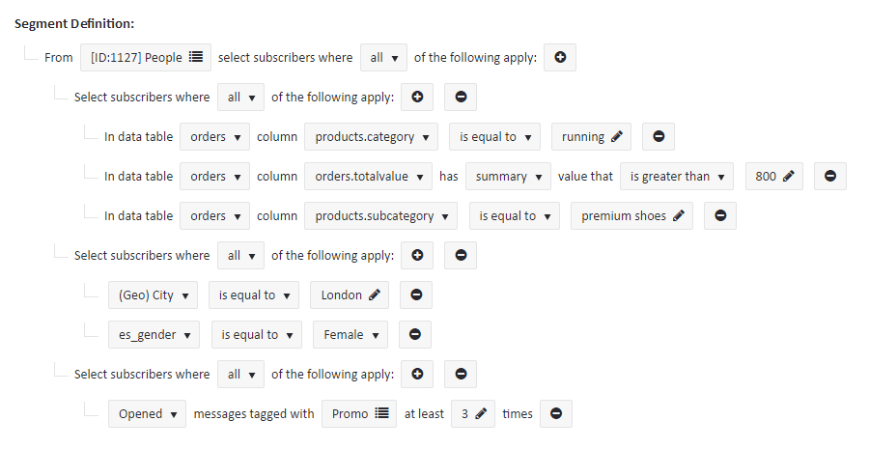The image size is (869, 449).
Task: Change the Opened action dropdown
Action: [147, 414]
